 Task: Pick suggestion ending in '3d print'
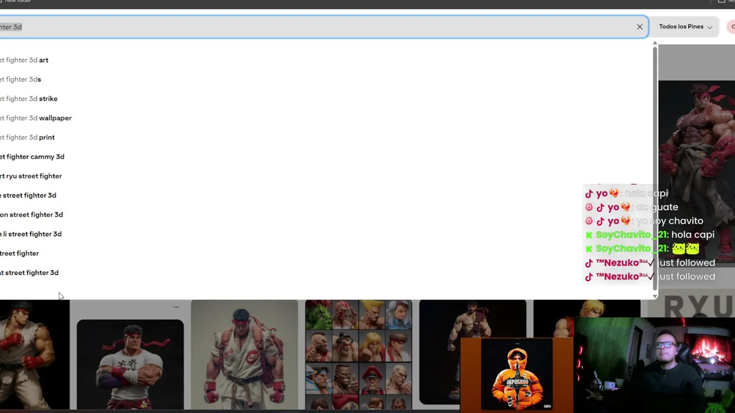[x=28, y=138]
